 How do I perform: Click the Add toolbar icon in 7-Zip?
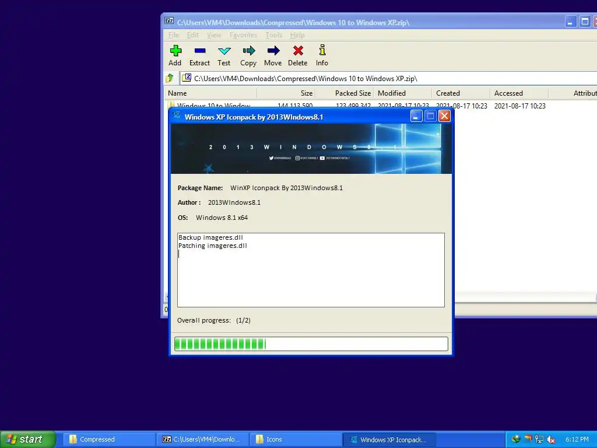[x=175, y=55]
